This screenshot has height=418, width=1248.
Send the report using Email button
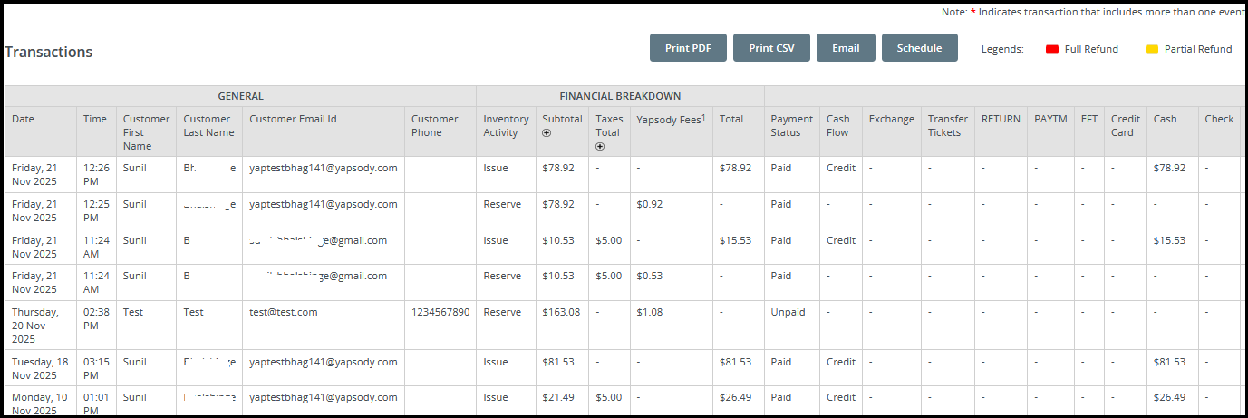[846, 48]
